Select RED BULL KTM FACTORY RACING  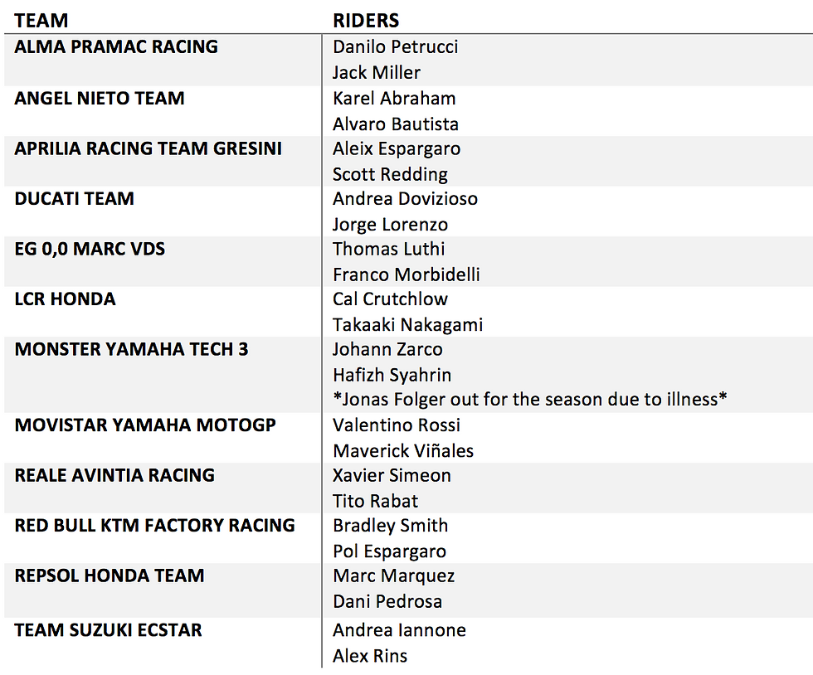coord(154,526)
